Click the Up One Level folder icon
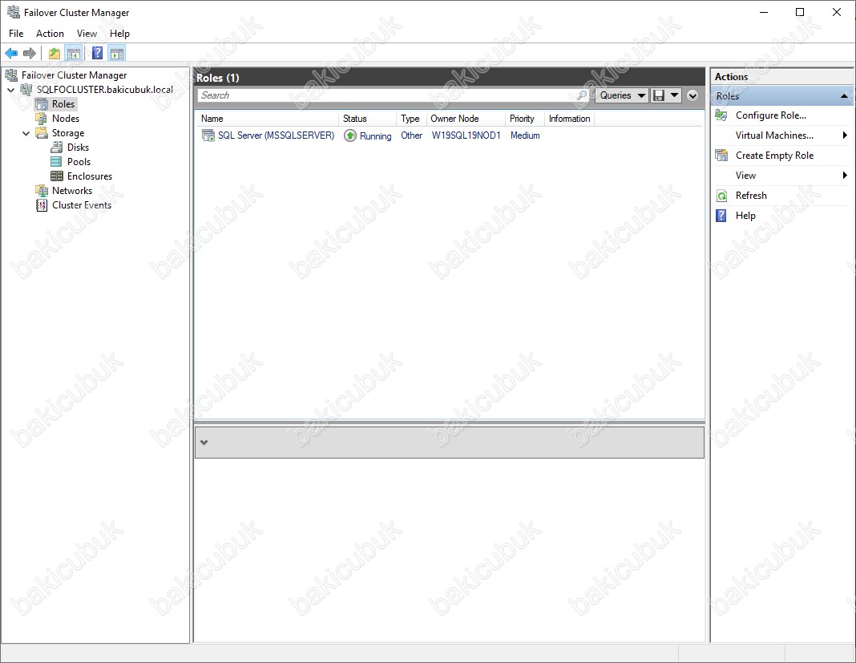This screenshot has height=663, width=856. 54,53
